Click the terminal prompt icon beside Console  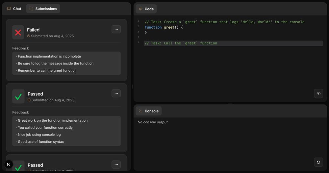point(140,111)
